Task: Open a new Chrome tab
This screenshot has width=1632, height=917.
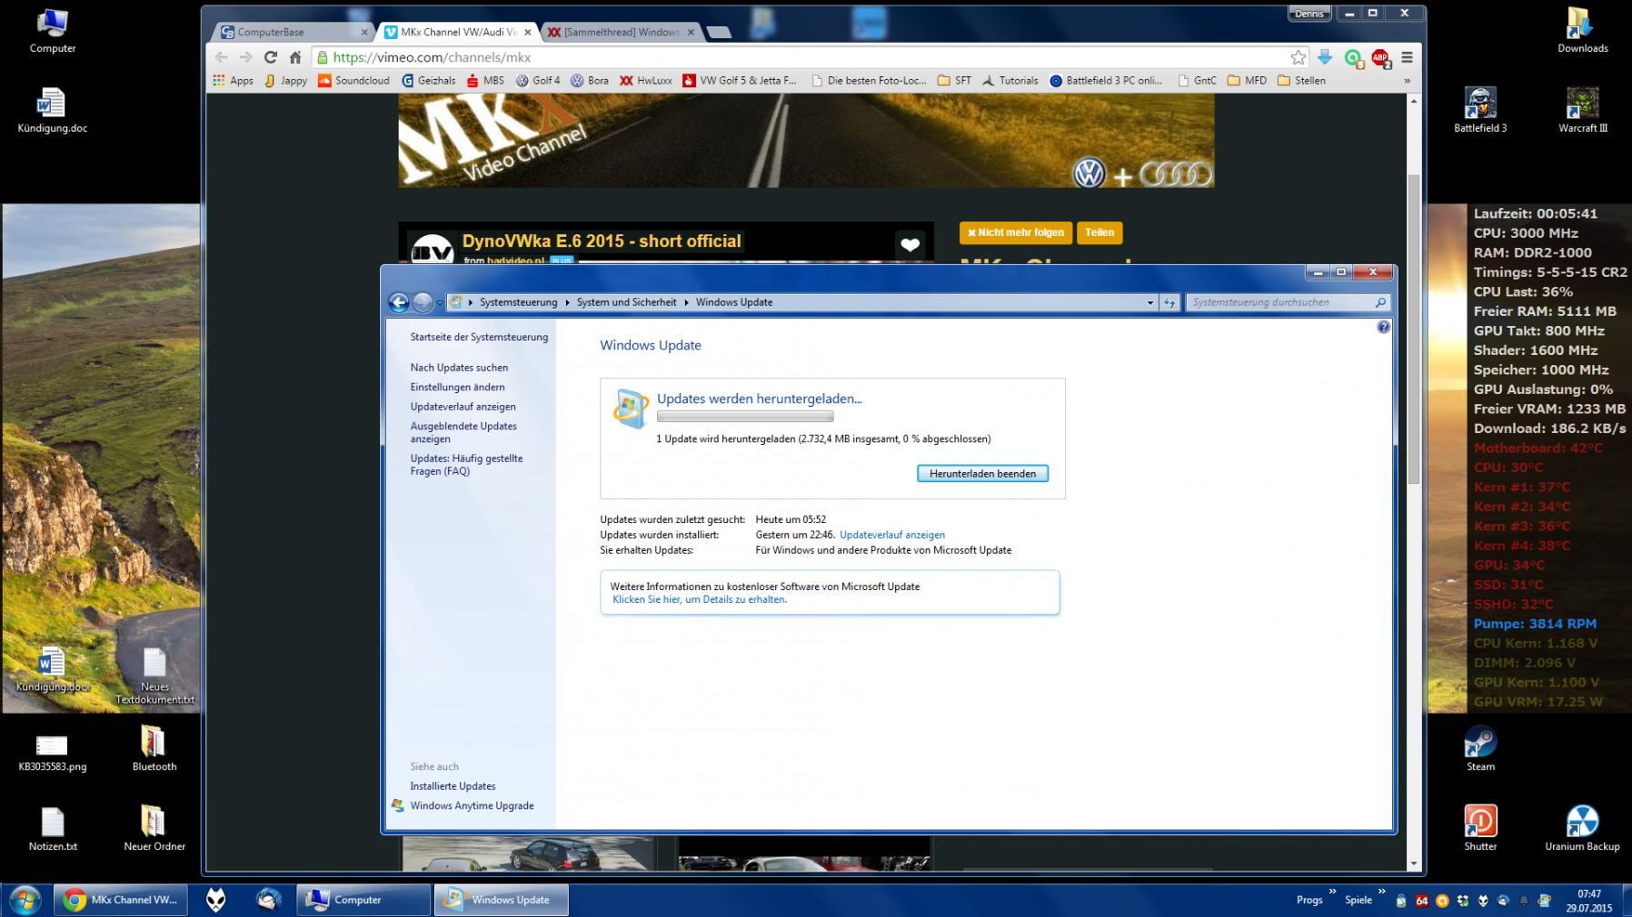Action: [x=719, y=33]
